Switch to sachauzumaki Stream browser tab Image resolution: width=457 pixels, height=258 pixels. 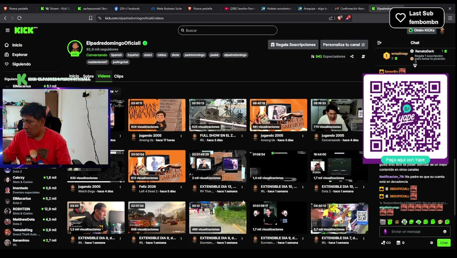coord(92,9)
